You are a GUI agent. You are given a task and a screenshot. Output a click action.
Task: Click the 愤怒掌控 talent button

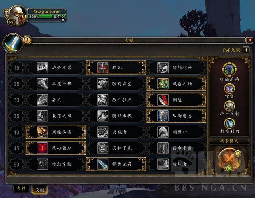point(56,164)
